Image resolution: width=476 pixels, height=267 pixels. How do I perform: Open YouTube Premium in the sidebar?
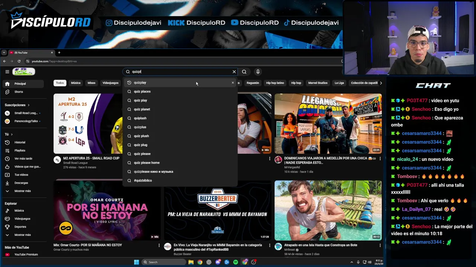tap(22, 255)
